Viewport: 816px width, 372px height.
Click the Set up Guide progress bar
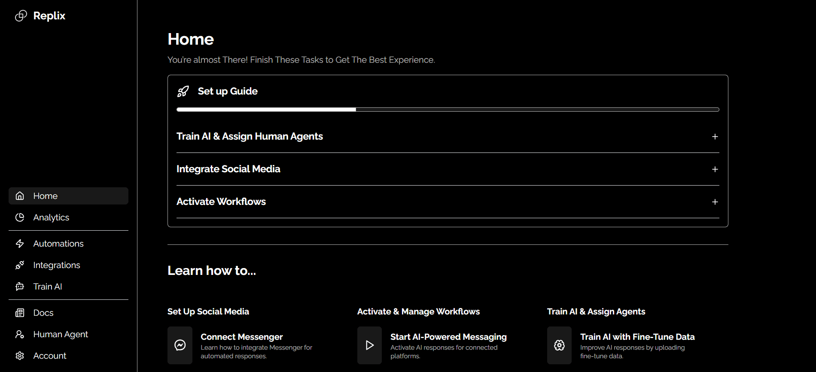point(448,110)
